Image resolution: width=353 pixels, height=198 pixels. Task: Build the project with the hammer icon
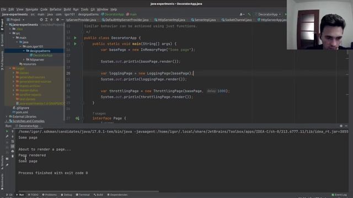click(x=249, y=14)
